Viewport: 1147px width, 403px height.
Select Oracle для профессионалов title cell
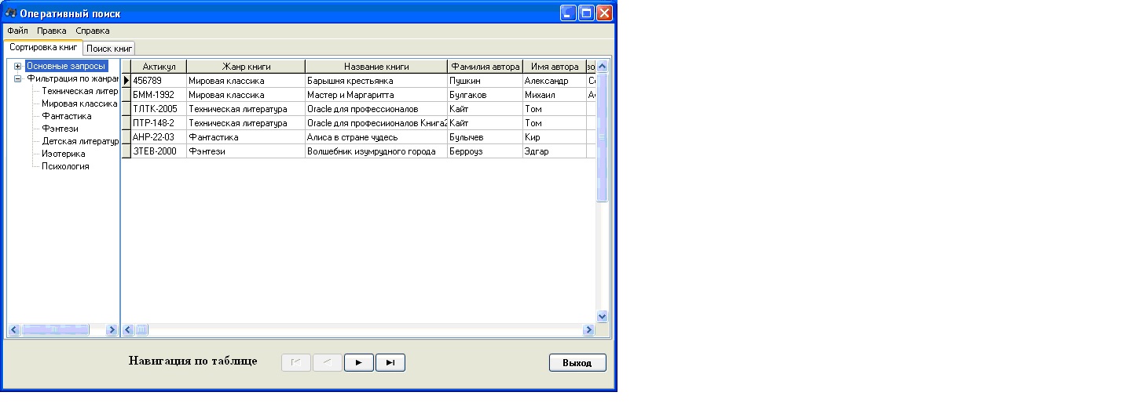pos(376,109)
